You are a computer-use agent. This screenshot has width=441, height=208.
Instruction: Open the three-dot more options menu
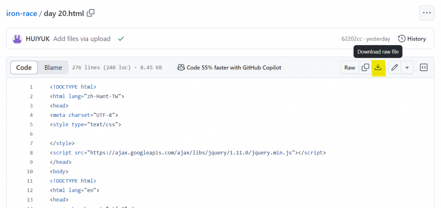(x=426, y=13)
